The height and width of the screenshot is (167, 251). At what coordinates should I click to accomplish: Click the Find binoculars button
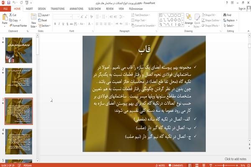pyautogui.click(x=227, y=15)
